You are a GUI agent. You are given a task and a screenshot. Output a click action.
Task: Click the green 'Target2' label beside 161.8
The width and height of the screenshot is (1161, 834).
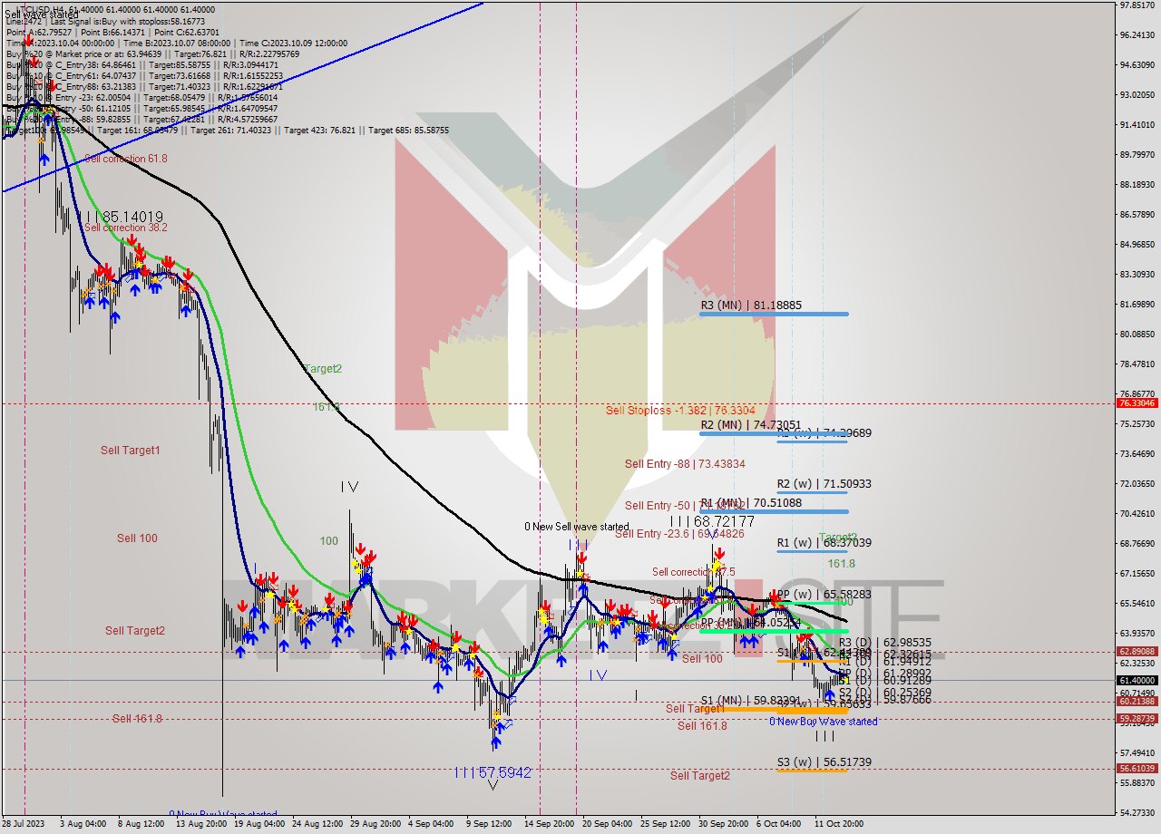coord(323,369)
